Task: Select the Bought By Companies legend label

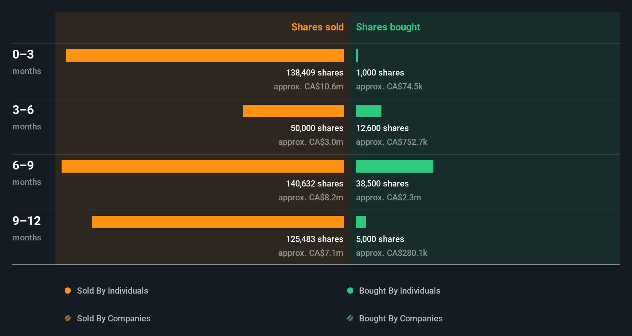Action: pos(401,318)
